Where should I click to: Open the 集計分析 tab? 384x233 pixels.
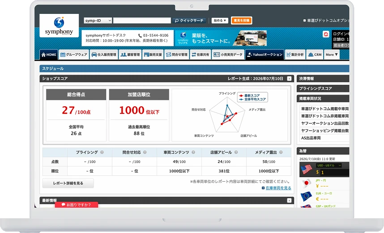(x=295, y=55)
